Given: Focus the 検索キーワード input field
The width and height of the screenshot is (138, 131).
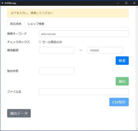Looking at the screenshot, I should [84, 34].
